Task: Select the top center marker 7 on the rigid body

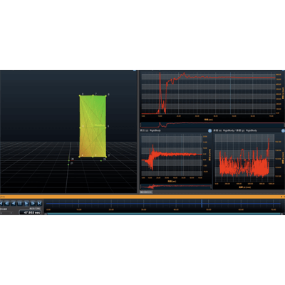Action: (x=93, y=95)
